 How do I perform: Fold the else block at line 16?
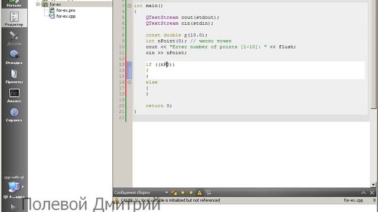129,82
